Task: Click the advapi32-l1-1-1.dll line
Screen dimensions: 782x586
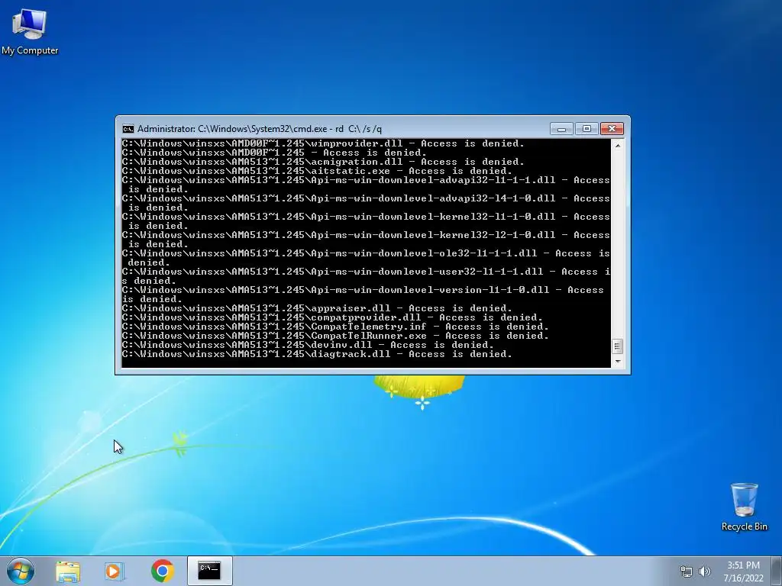Action: click(366, 185)
